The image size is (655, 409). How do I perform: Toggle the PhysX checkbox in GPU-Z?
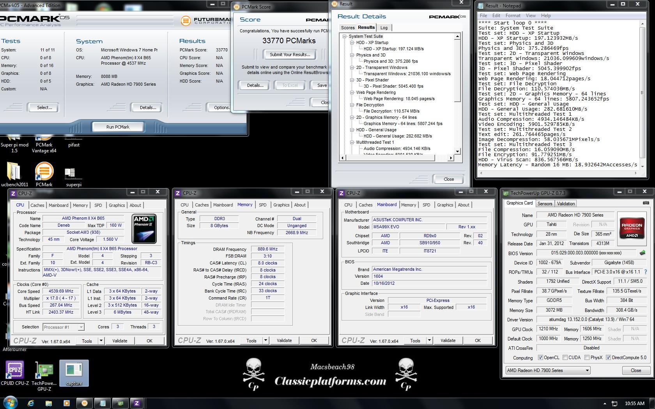click(x=586, y=358)
